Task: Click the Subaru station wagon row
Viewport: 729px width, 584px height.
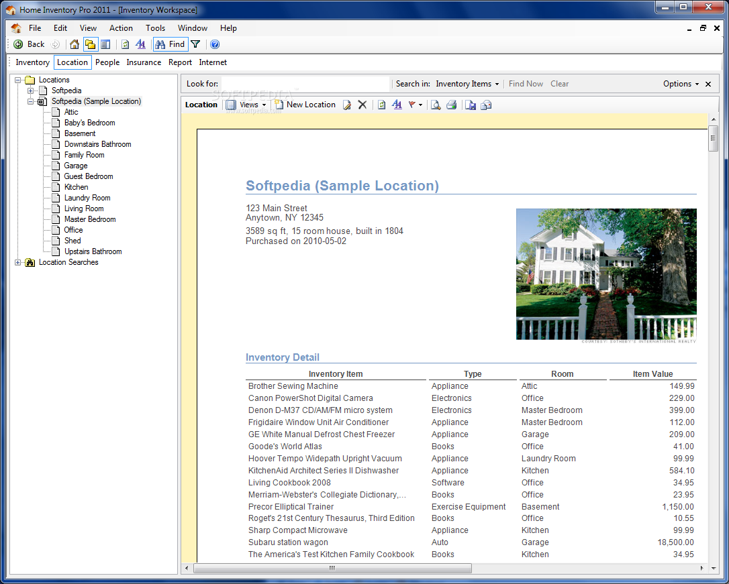Action: [471, 542]
